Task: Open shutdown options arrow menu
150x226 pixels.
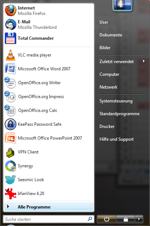Action: (x=139, y=219)
